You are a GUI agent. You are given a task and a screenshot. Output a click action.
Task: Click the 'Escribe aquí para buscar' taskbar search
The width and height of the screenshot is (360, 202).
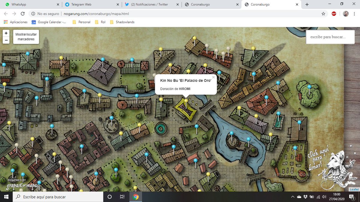[x=58, y=197]
